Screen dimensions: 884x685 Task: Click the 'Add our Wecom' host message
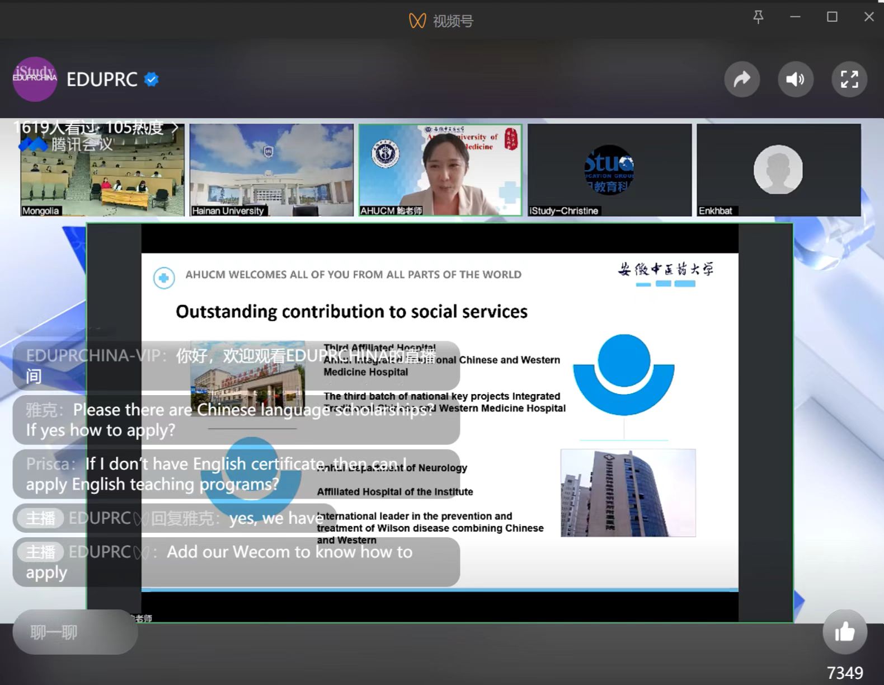pyautogui.click(x=236, y=562)
